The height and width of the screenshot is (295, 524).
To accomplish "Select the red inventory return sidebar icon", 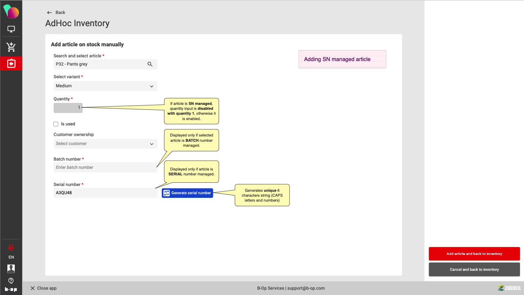I will click(11, 64).
